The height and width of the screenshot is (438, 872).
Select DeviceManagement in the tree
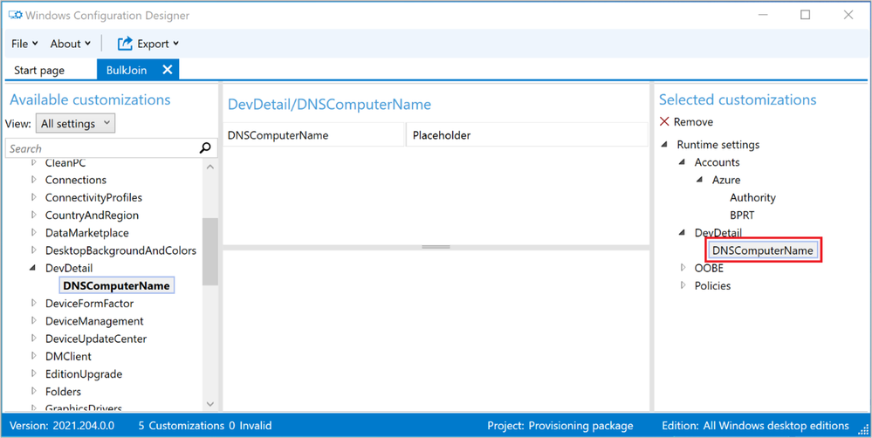94,321
